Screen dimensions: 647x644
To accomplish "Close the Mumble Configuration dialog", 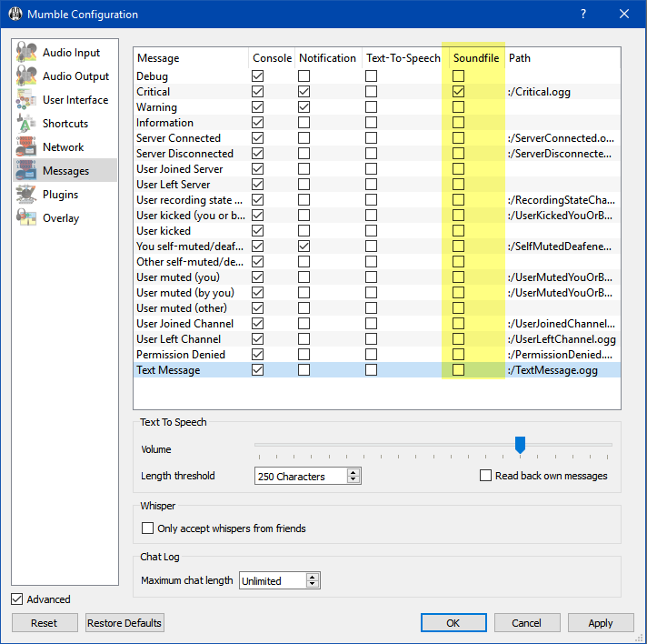I will [x=624, y=14].
